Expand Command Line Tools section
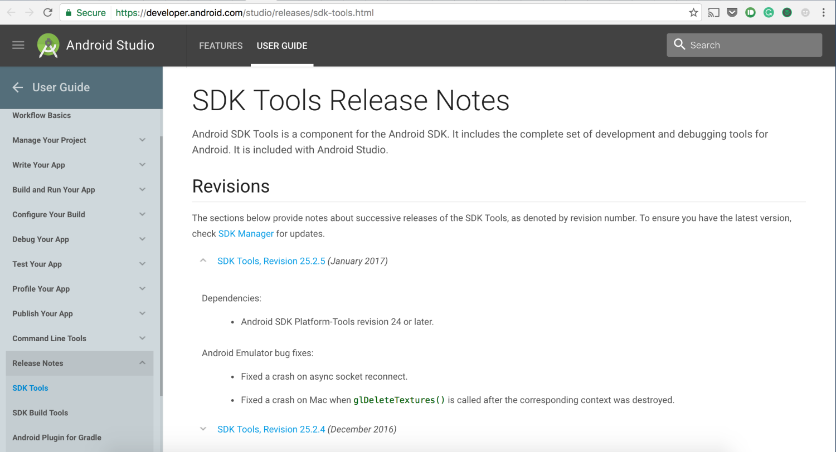The image size is (836, 452). point(142,338)
